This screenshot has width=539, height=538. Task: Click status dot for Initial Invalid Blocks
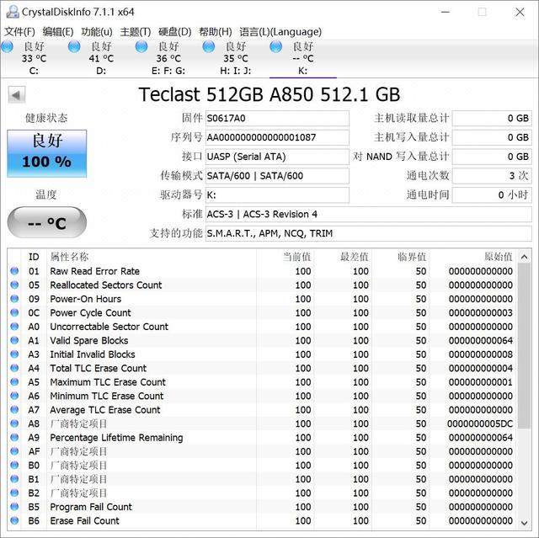(14, 354)
